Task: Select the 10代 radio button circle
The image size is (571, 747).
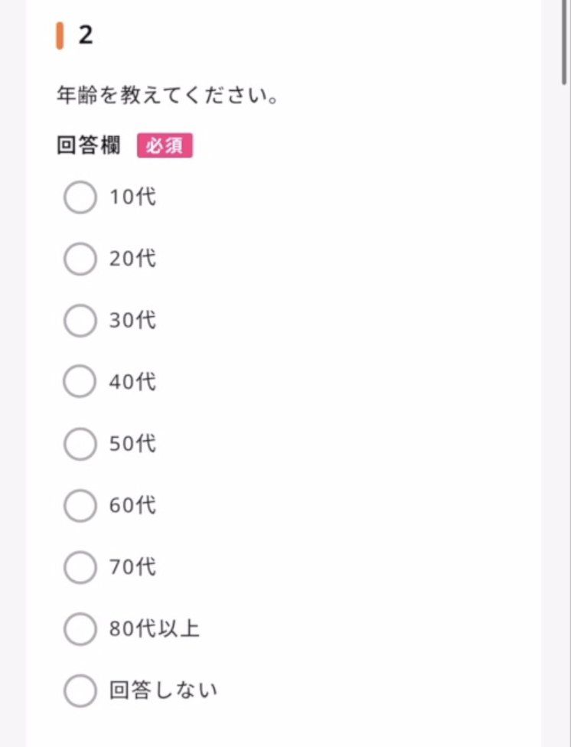Action: pos(80,197)
